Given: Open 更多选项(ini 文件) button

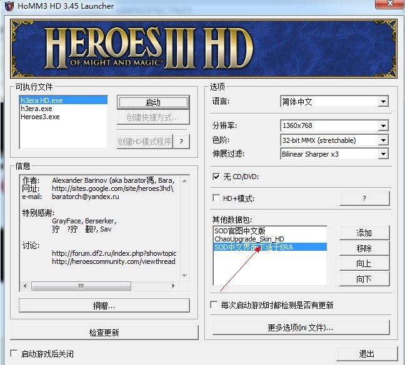Looking at the screenshot, I should click(x=301, y=328).
